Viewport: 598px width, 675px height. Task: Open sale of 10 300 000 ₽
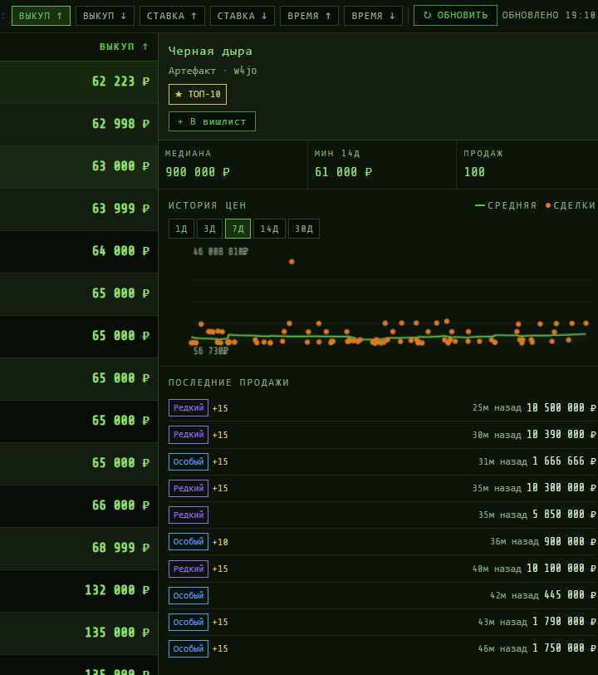[x=382, y=488]
